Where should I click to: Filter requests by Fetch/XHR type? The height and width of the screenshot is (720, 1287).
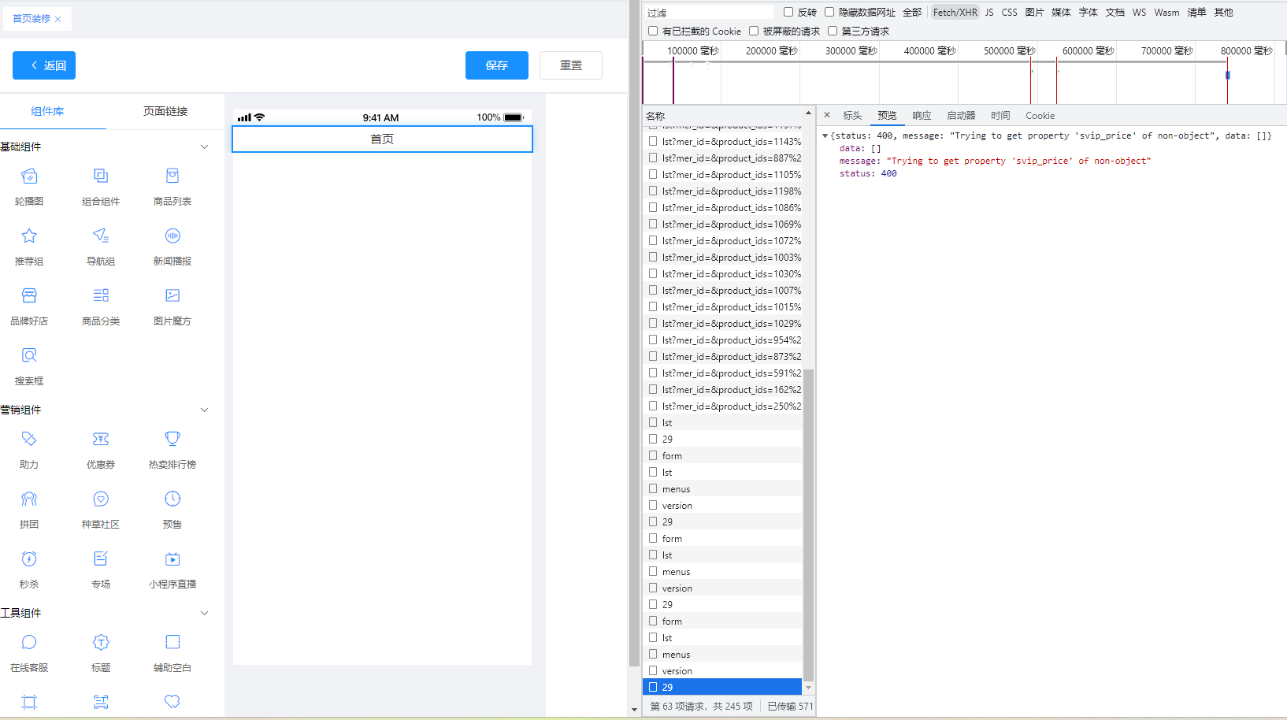pos(955,12)
